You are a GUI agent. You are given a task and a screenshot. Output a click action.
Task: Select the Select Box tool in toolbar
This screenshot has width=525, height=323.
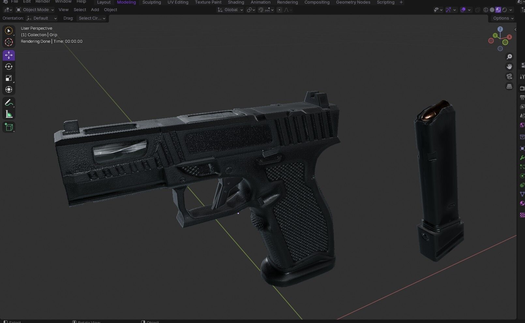pos(9,31)
